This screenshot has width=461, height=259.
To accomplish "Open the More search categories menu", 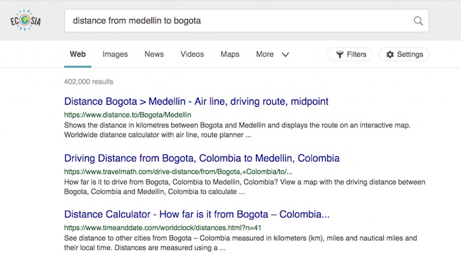I will (272, 55).
